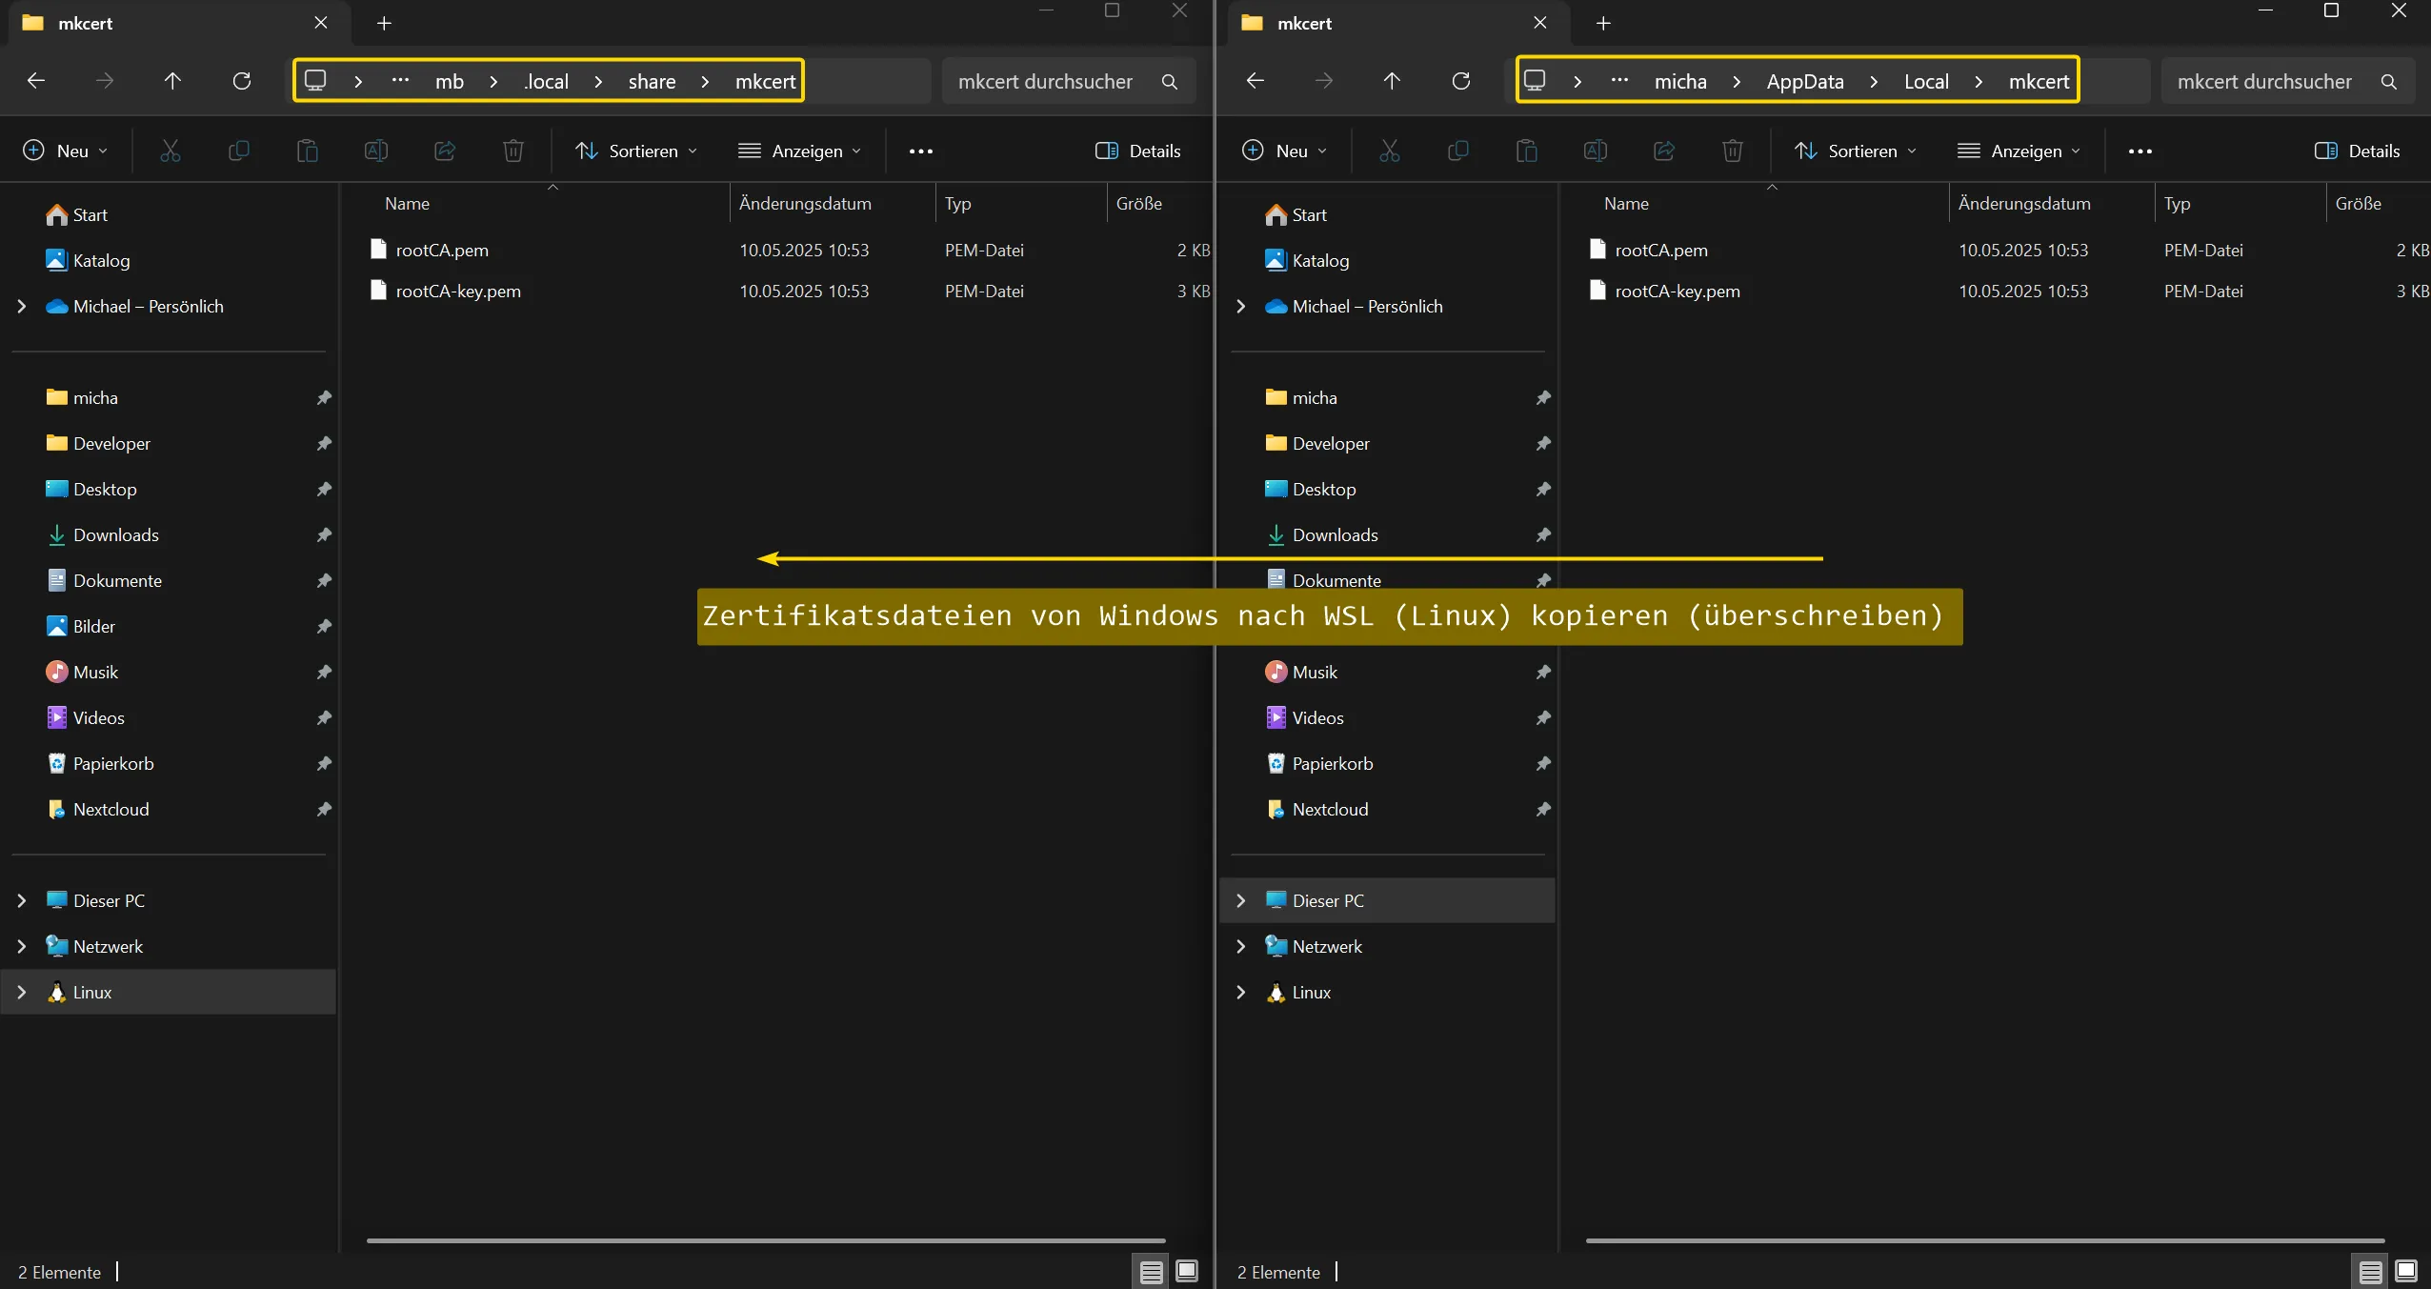Click left window horizontal scrollbar
This screenshot has width=2431, height=1289.
[x=766, y=1240]
